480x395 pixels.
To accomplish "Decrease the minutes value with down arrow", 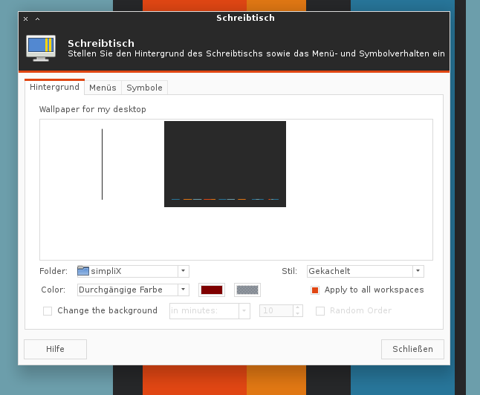I will coord(298,314).
